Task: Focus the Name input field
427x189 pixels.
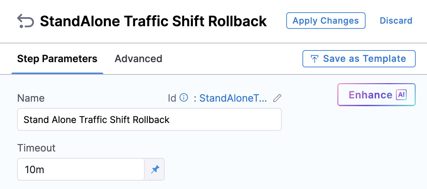Action: [x=149, y=119]
